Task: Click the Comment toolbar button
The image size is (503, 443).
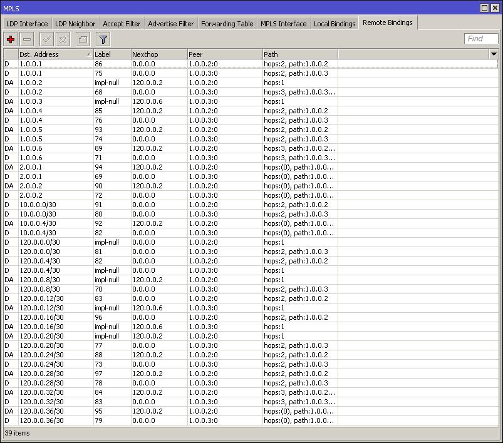Action: [x=83, y=39]
